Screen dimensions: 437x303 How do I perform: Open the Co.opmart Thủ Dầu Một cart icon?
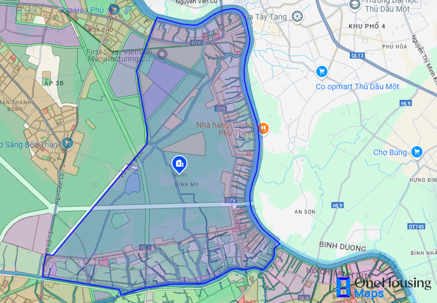(321, 71)
